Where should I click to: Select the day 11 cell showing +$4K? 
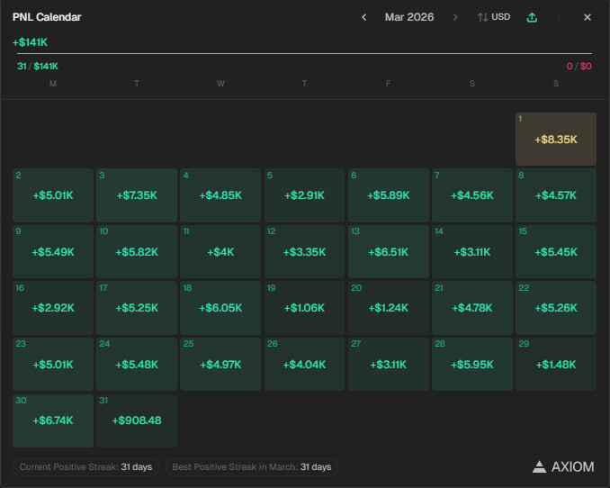(x=220, y=251)
